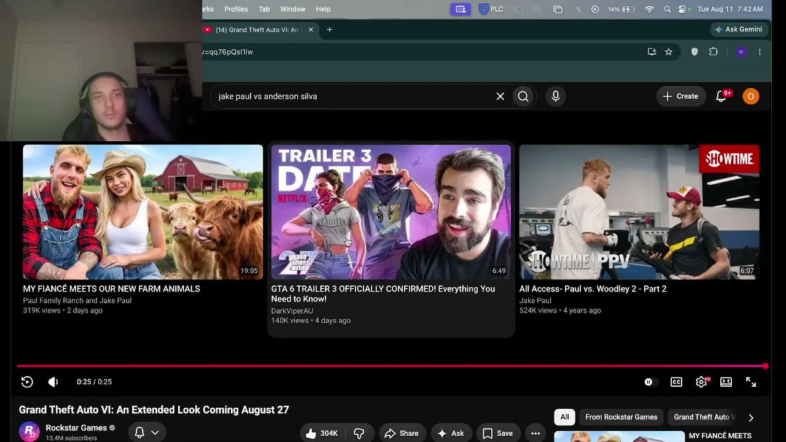Open the Profiles menu
This screenshot has width=786, height=442.
point(236,9)
